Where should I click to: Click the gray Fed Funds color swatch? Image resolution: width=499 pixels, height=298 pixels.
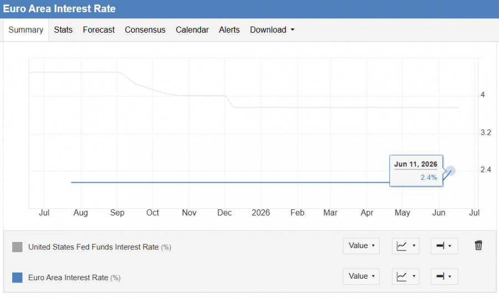coord(17,247)
